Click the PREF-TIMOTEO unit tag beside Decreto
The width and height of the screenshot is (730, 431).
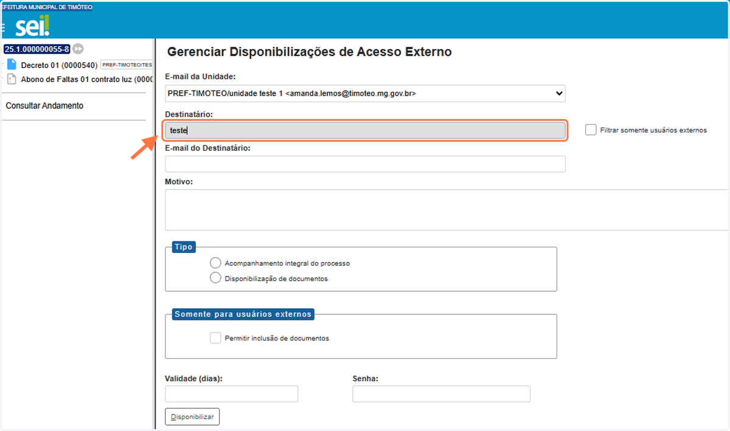[x=127, y=65]
